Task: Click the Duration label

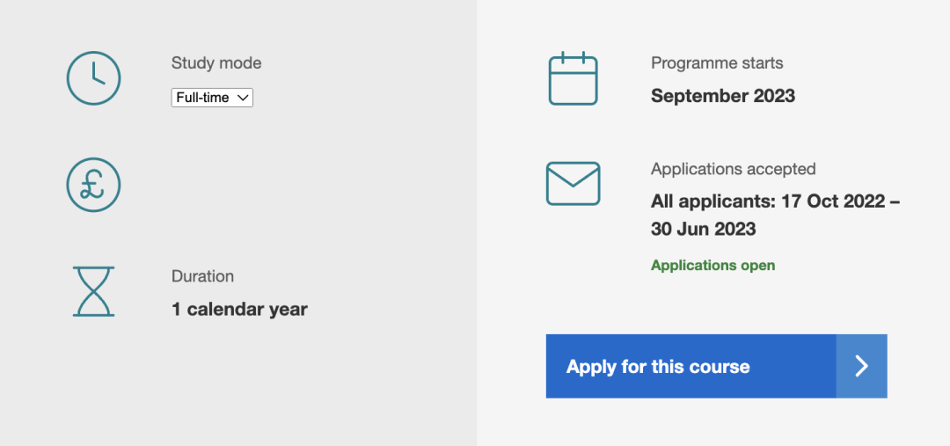Action: (x=202, y=276)
